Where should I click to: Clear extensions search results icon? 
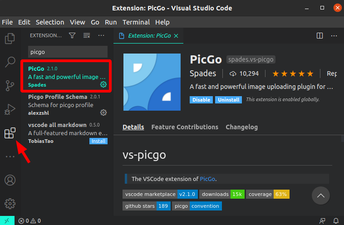87,35
